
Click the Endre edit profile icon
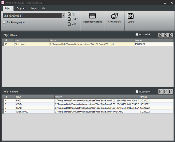[69, 19]
